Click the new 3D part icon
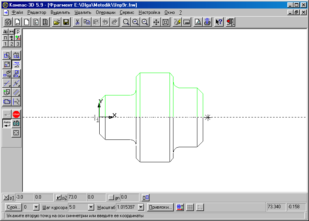 (x=8, y=22)
